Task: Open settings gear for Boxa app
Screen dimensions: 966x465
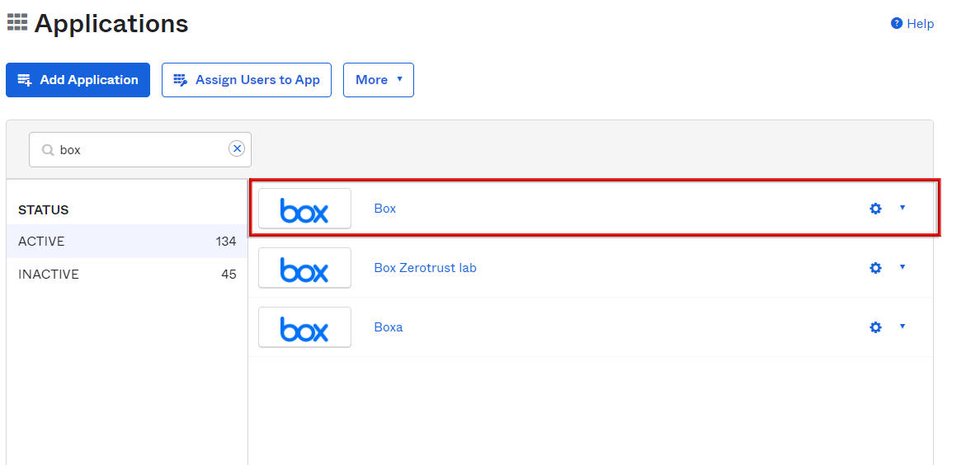Action: coord(875,327)
